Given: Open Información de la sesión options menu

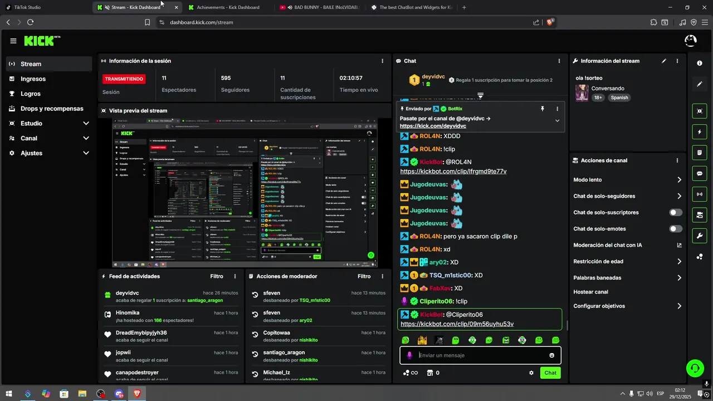Looking at the screenshot, I should pyautogui.click(x=382, y=61).
